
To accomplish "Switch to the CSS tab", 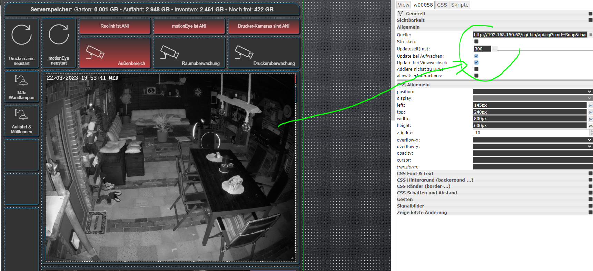I will pyautogui.click(x=442, y=5).
